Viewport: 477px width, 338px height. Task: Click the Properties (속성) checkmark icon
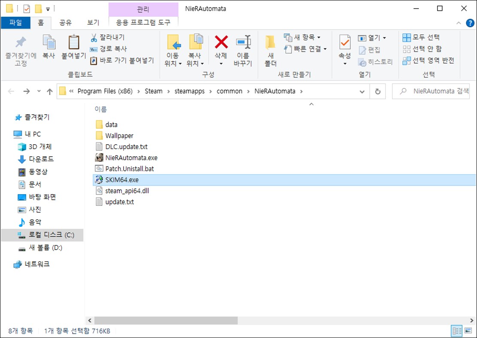[345, 43]
